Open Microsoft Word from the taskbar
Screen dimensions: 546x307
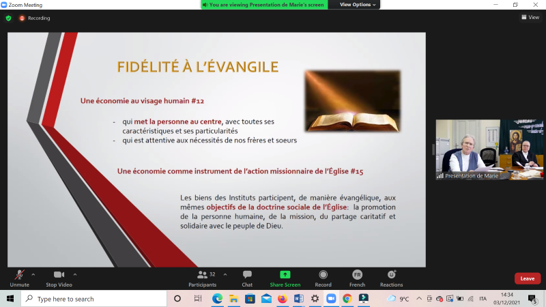298,299
